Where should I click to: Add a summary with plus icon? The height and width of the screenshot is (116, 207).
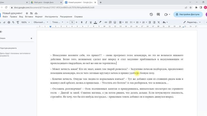[31, 38]
